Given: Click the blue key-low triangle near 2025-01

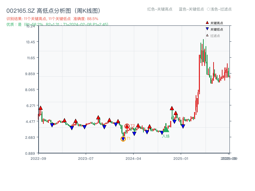Looking at the screenshot, I should tap(183, 126).
